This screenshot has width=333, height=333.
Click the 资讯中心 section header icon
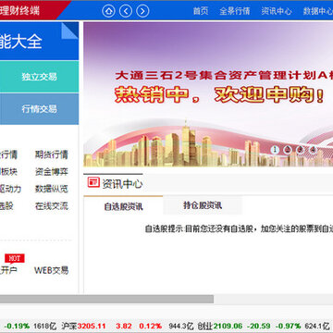click(93, 182)
